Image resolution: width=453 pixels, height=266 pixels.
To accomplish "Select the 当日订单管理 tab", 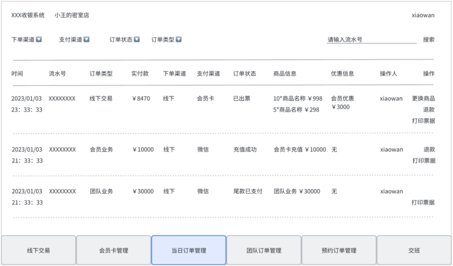I will tap(188, 250).
